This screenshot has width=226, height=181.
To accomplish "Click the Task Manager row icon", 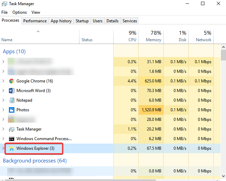I will coord(12,129).
